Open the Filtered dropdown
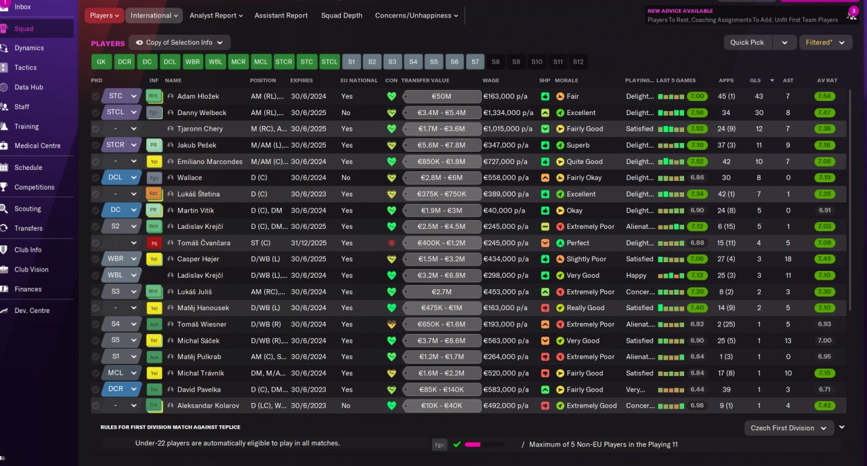 825,43
